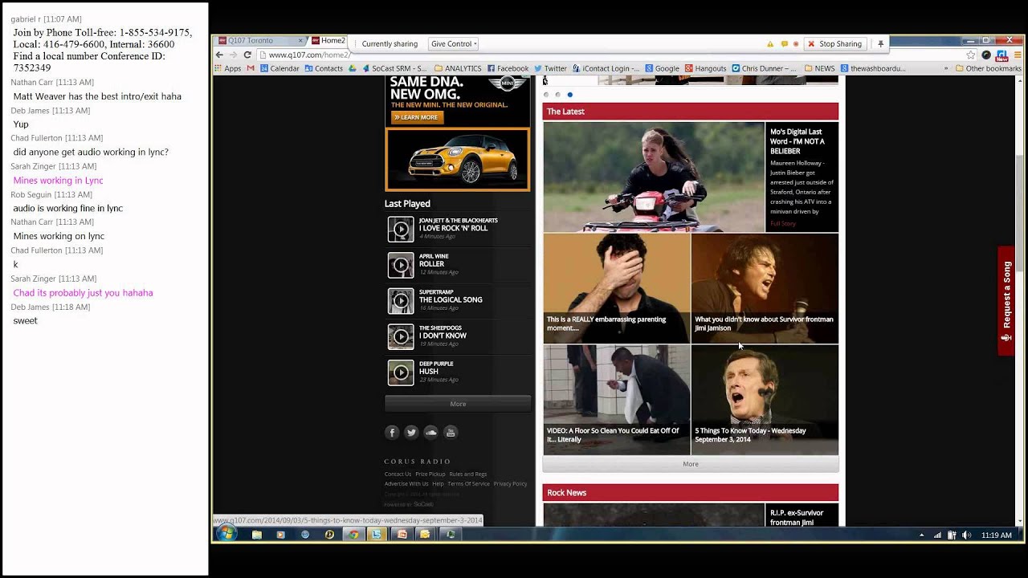Reload the q107 page
This screenshot has width=1028, height=578.
247,55
